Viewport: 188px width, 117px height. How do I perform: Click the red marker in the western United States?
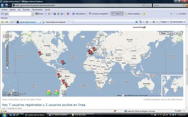40,53
